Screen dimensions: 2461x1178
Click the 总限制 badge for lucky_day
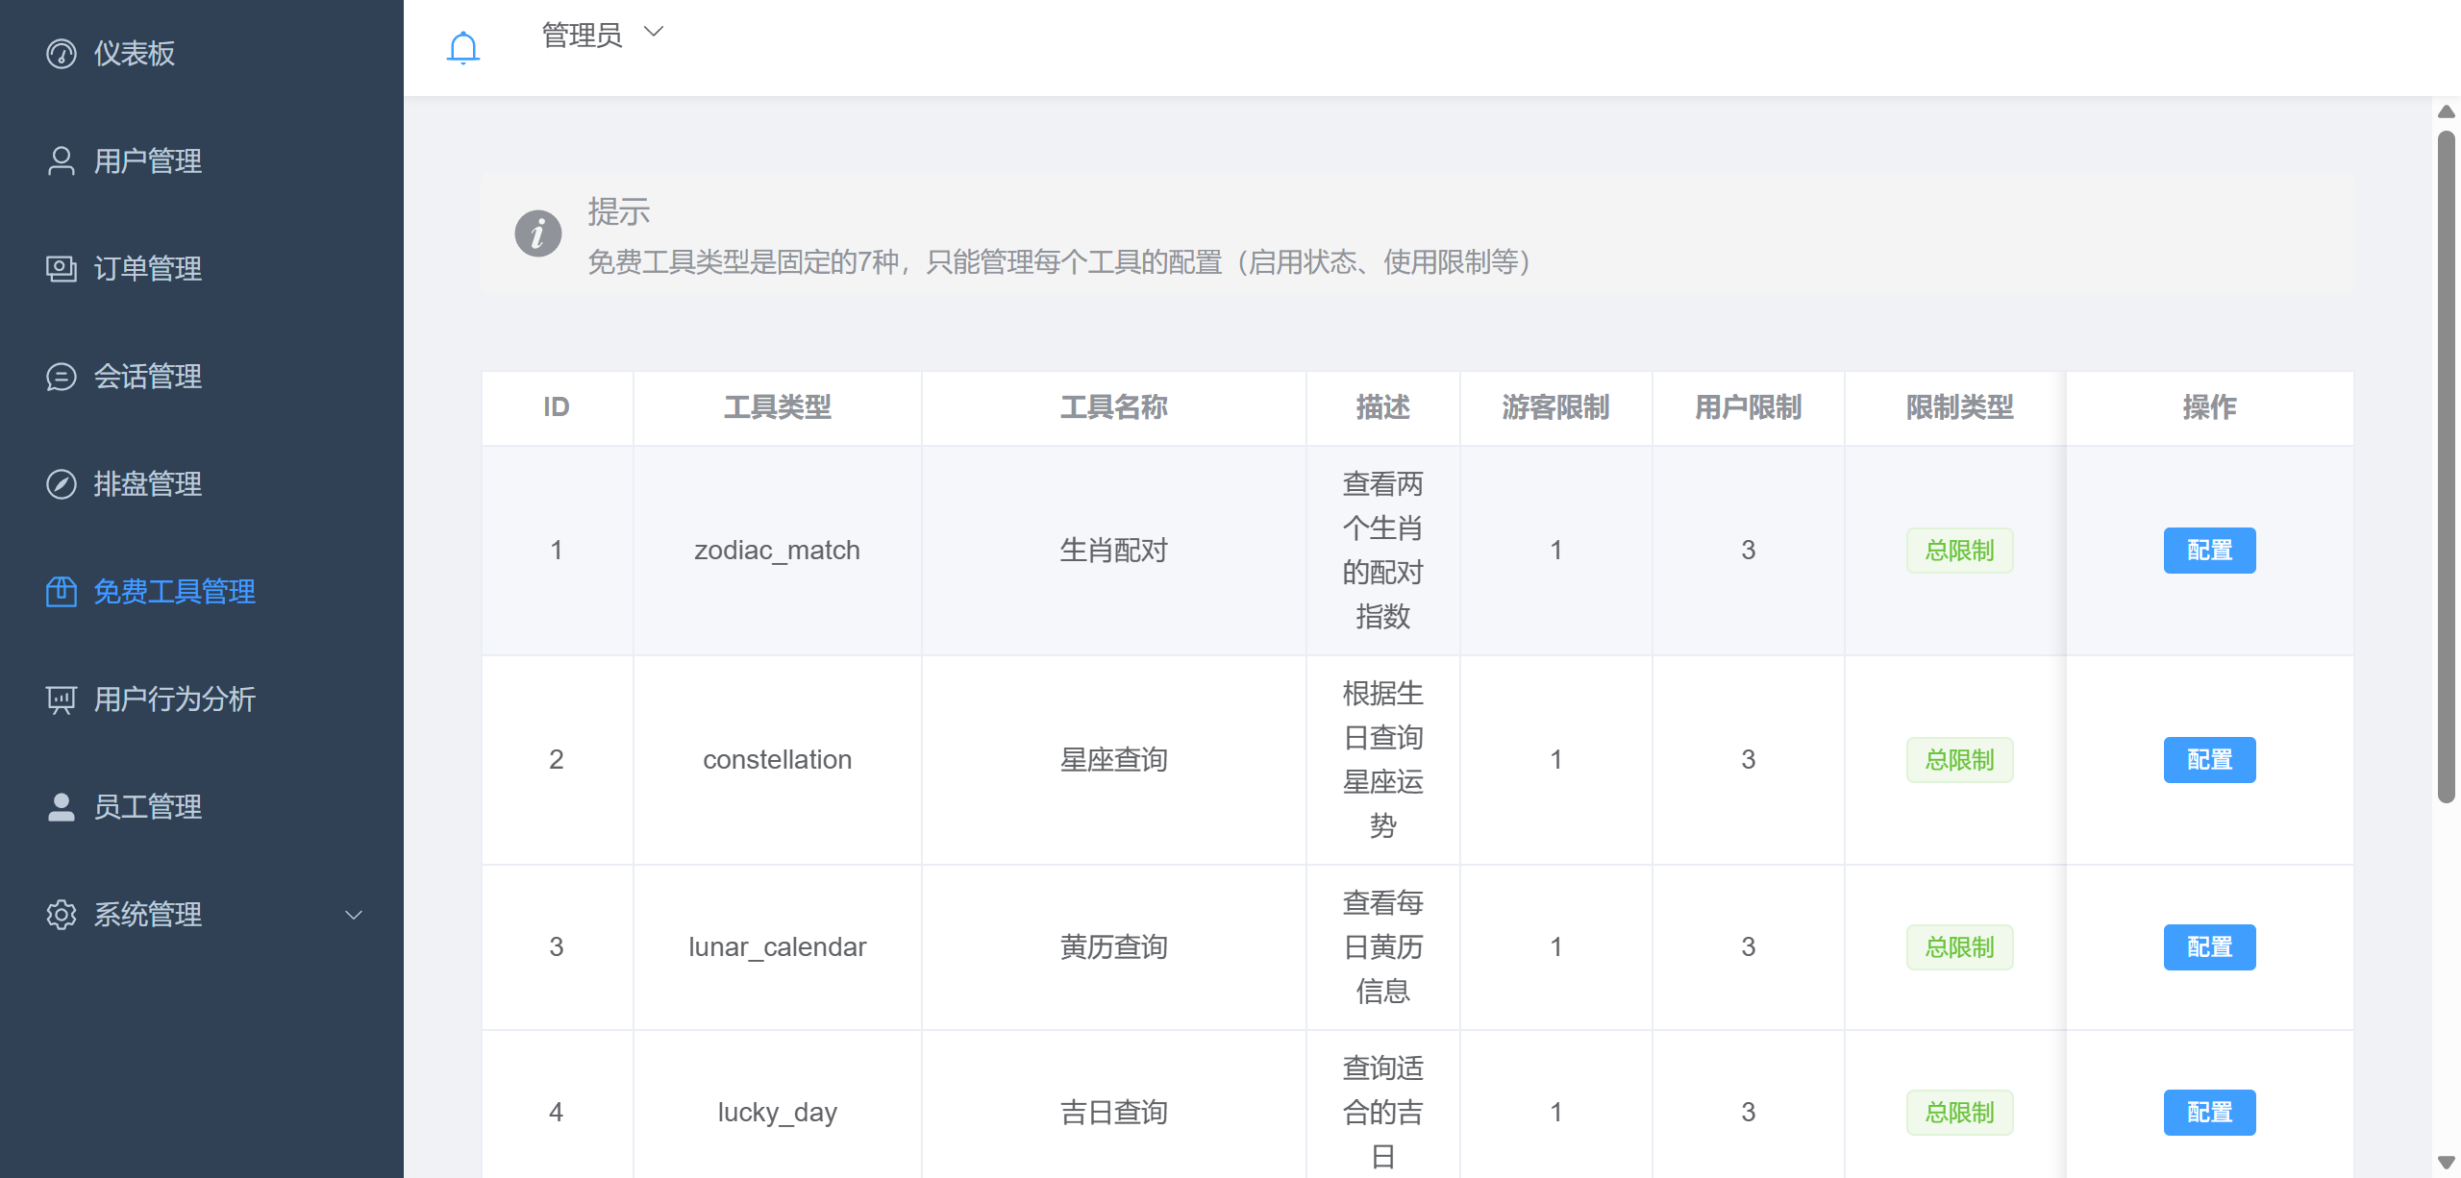pos(1960,1112)
